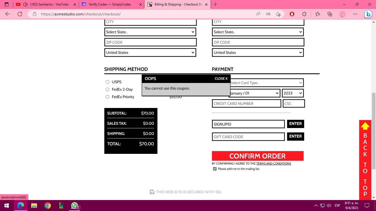Open the tab actions menu icon

tap(7, 4)
